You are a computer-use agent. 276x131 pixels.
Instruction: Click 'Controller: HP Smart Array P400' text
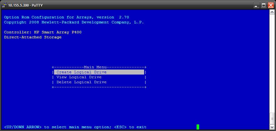[x=43, y=32]
